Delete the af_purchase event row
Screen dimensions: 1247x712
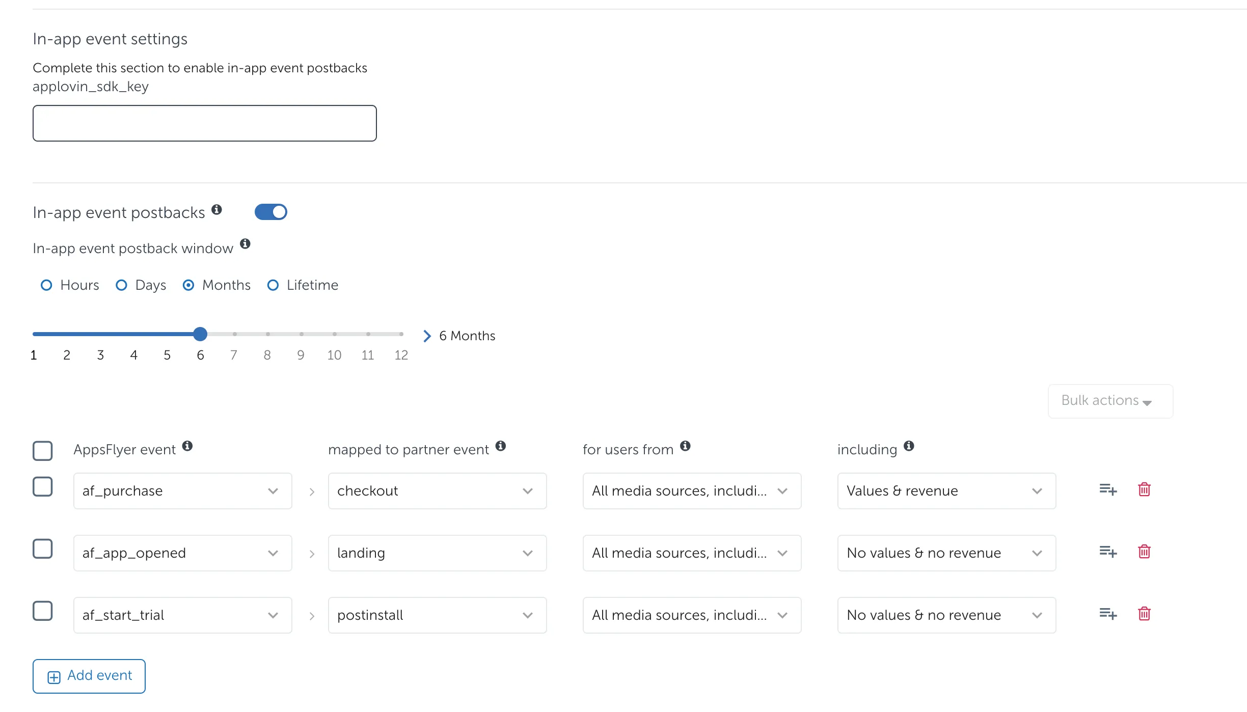1144,489
